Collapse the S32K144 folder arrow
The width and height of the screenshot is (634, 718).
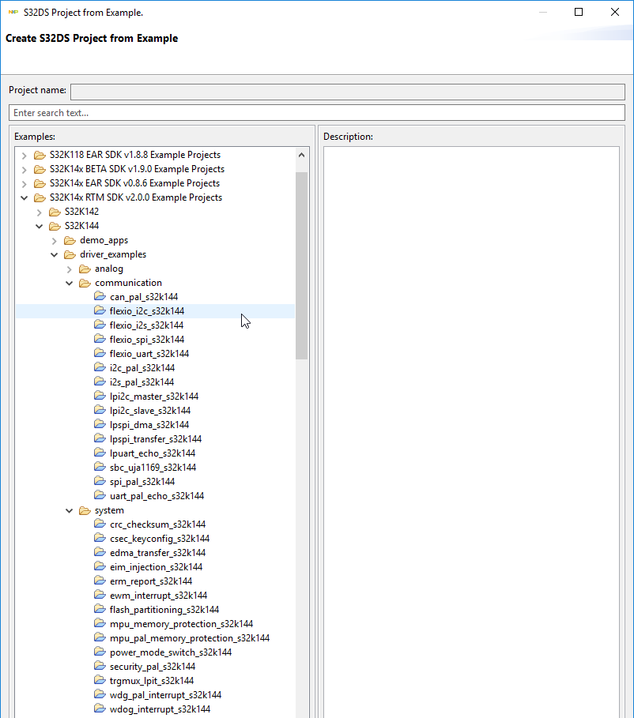click(x=40, y=226)
